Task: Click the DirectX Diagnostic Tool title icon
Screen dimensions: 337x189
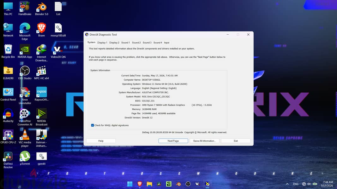Action: coord(87,35)
